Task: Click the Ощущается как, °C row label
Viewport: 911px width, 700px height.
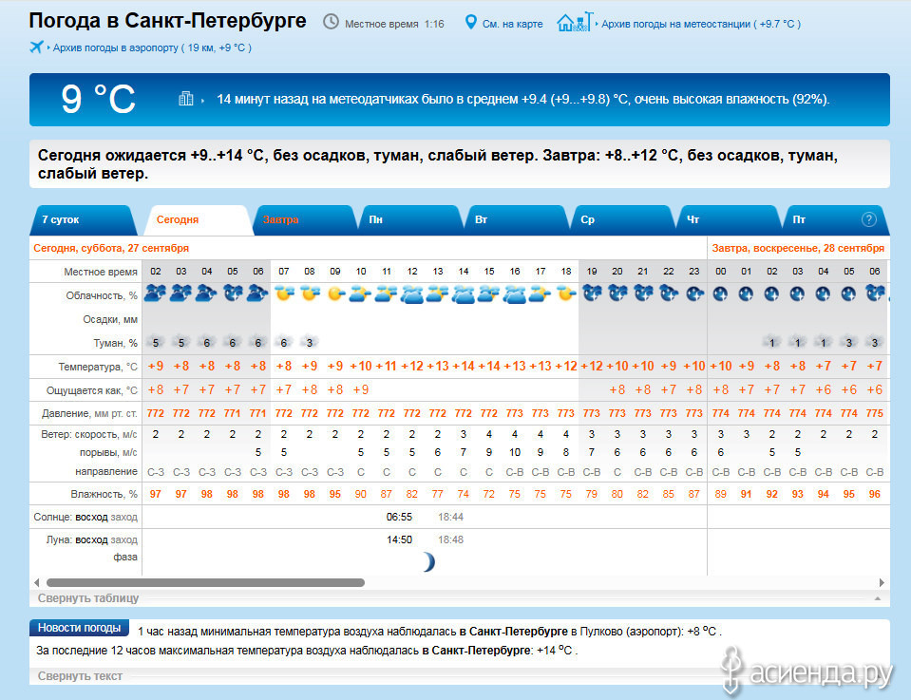Action: tap(92, 390)
